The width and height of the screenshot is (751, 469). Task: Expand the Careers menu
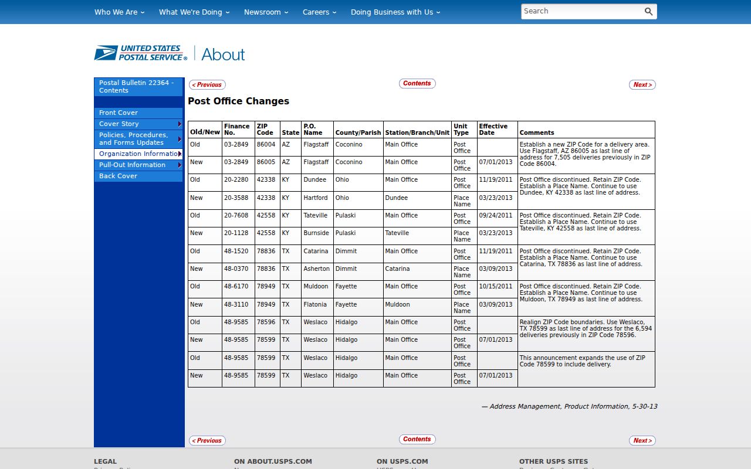[320, 12]
